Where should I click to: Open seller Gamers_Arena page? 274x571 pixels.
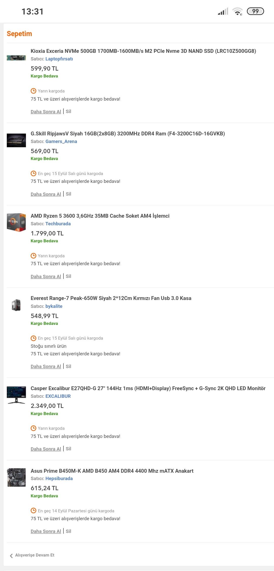pos(61,141)
